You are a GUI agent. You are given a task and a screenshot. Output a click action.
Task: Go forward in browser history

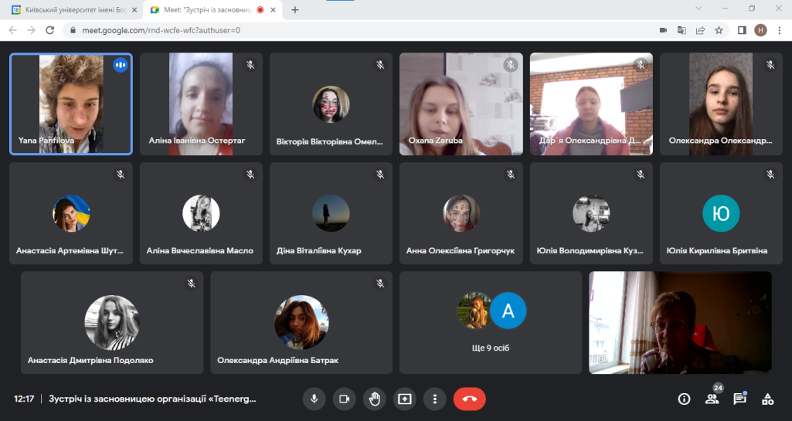(32, 30)
